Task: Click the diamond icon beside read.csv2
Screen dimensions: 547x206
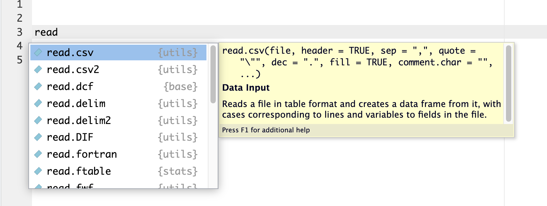Action: point(38,69)
